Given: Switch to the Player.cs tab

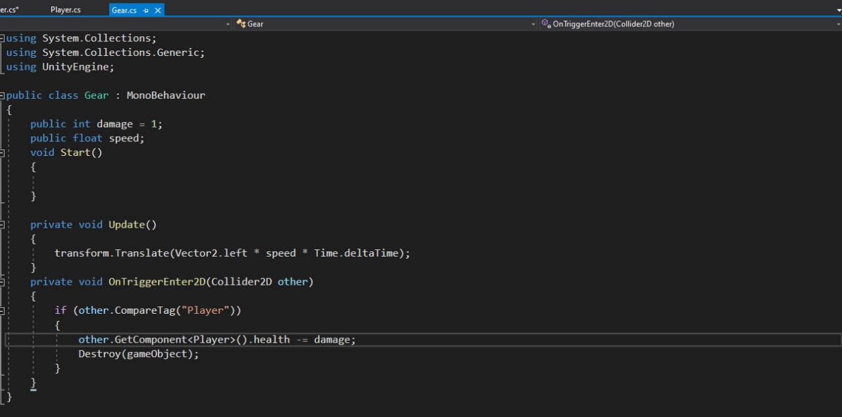Looking at the screenshot, I should pyautogui.click(x=66, y=10).
